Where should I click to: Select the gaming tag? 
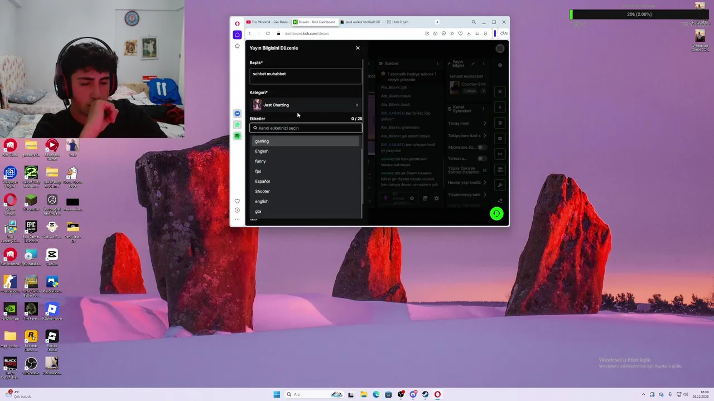305,141
